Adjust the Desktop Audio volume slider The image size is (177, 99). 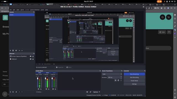38,82
